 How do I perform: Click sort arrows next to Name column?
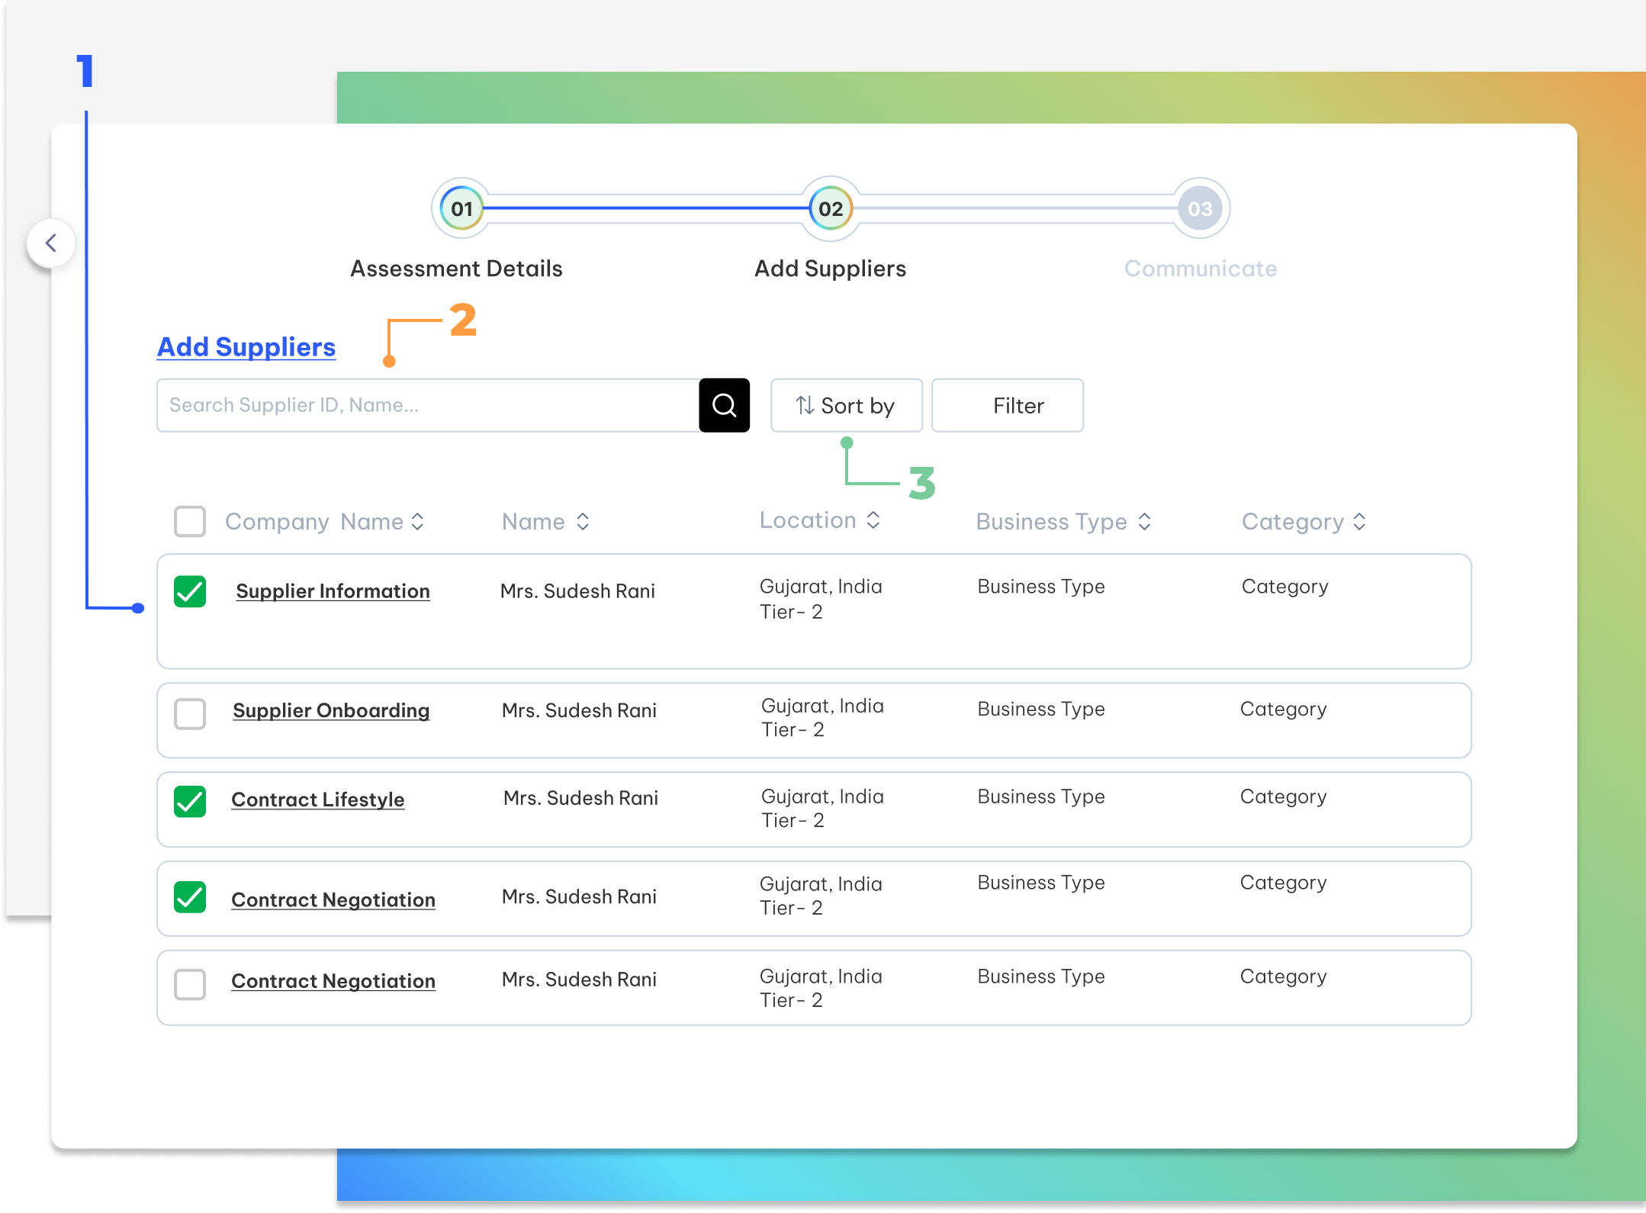click(x=583, y=522)
